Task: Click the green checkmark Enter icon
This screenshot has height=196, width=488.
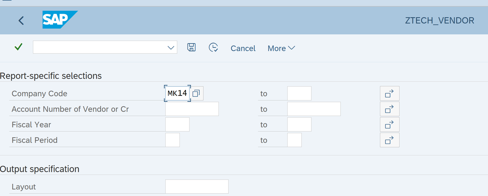Action: 19,47
